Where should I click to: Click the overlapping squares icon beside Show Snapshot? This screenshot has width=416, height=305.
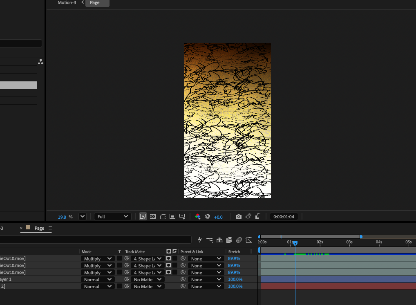click(x=258, y=216)
